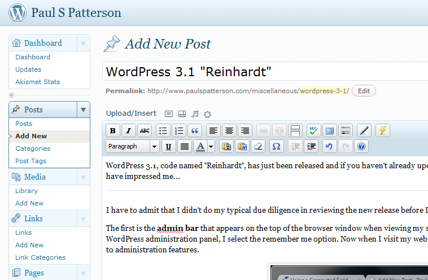Go to Dashboard submenu link

(x=33, y=57)
